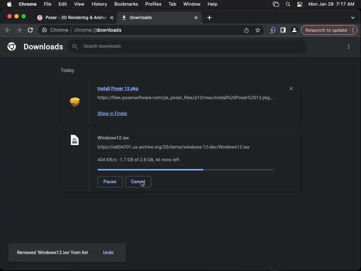Switch to the Downloads tab
The width and height of the screenshot is (361, 271).
[x=159, y=18]
